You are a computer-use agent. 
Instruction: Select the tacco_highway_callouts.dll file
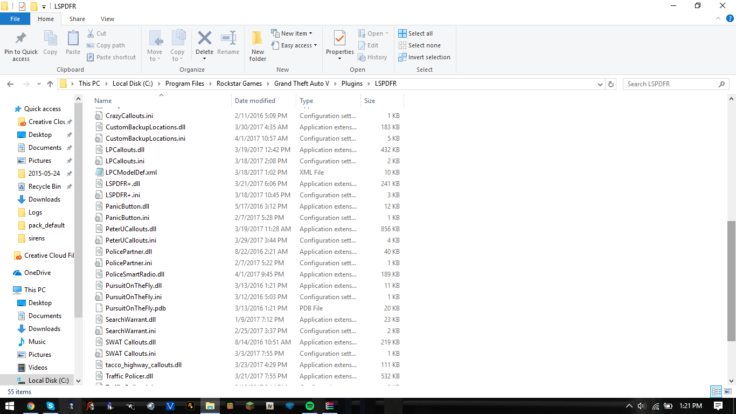[143, 365]
